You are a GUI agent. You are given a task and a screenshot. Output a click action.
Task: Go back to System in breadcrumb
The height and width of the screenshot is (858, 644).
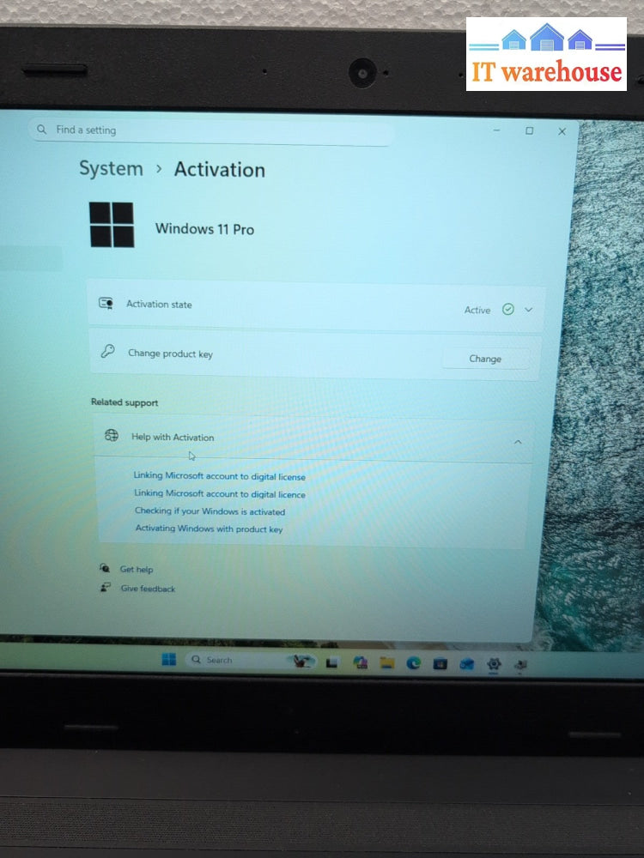[x=111, y=168]
